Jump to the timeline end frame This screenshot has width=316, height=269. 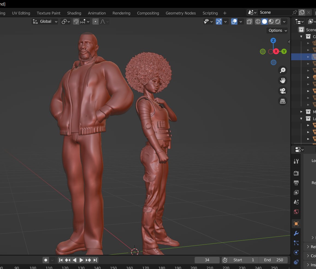click(x=95, y=260)
